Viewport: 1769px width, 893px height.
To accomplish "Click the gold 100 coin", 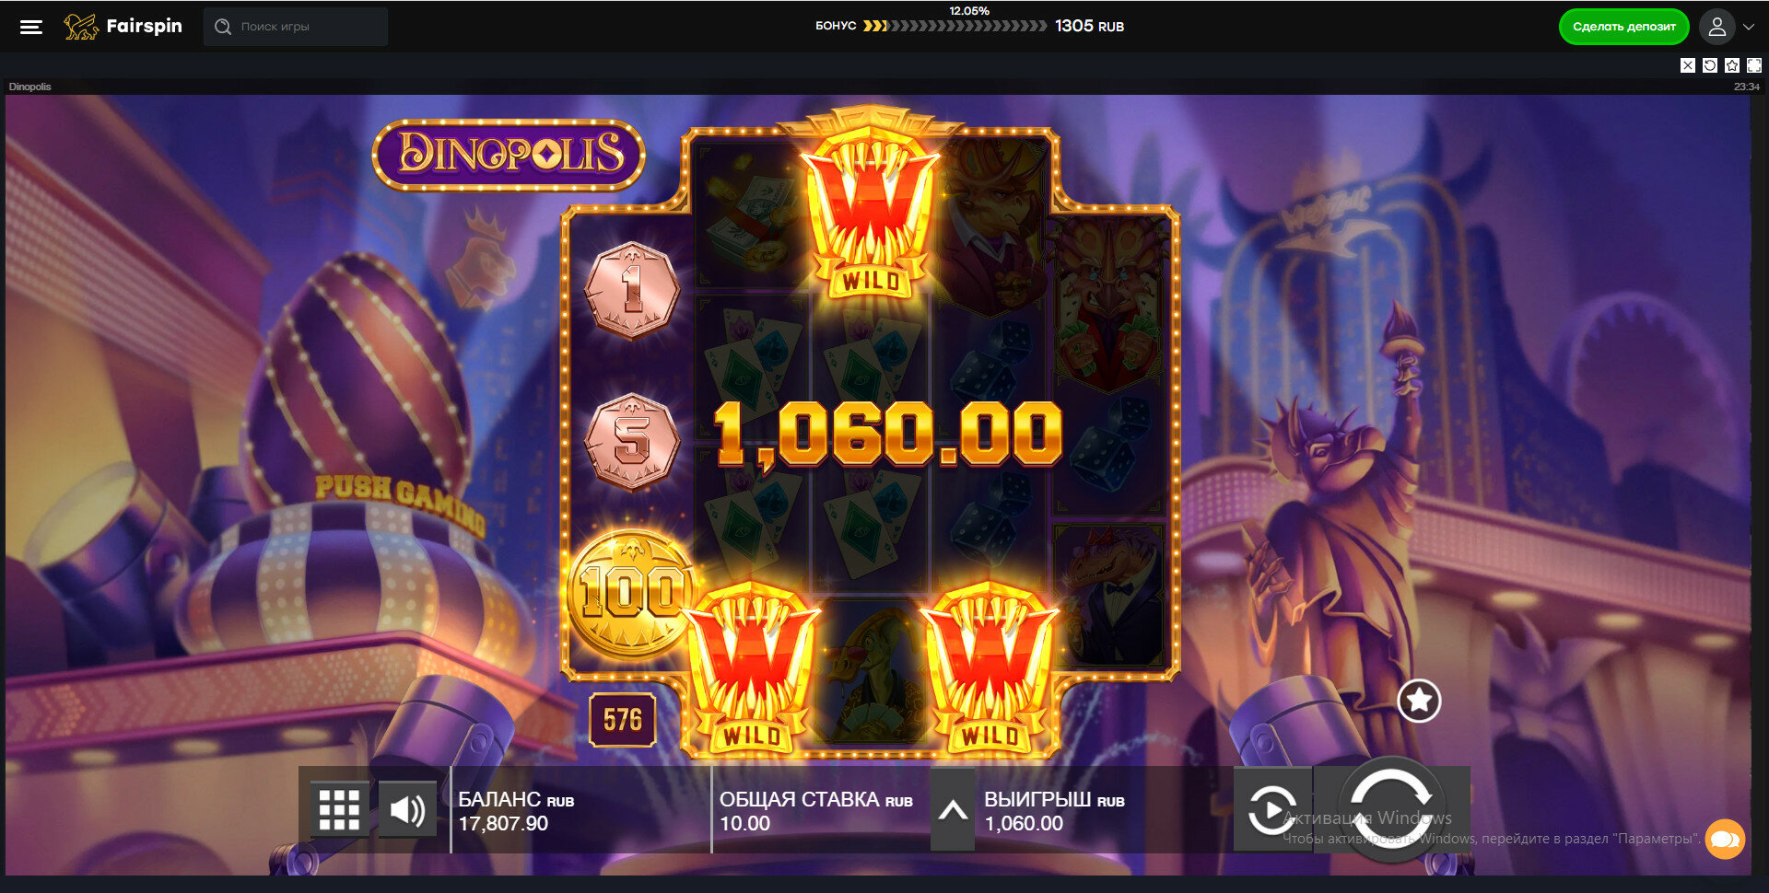I will [631, 594].
